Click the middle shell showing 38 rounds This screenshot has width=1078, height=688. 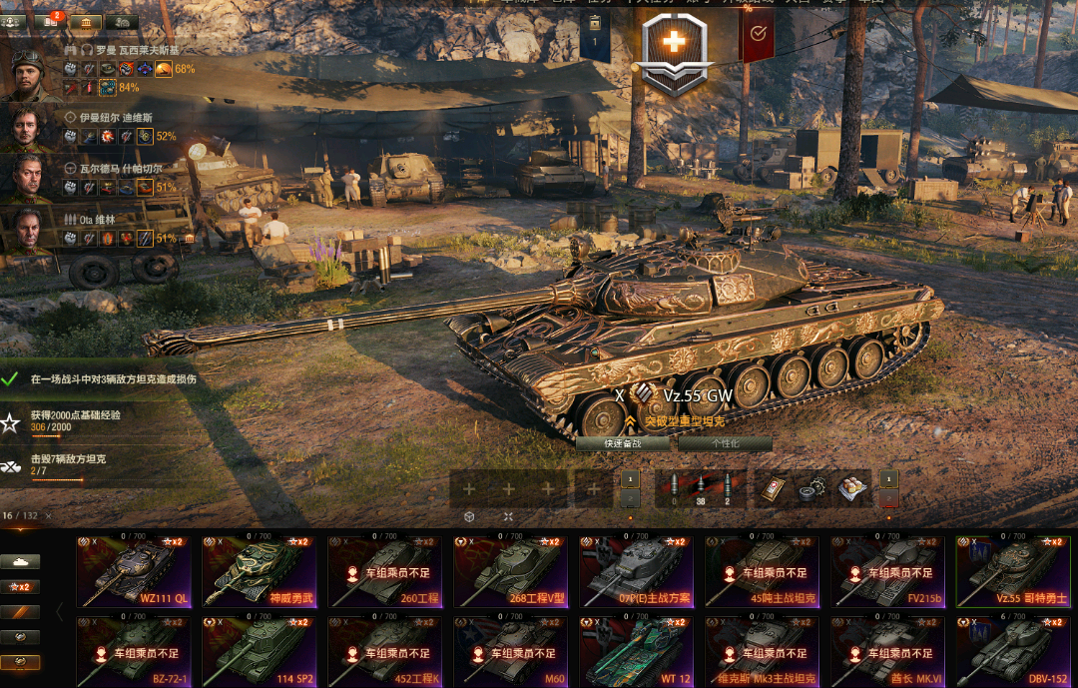pyautogui.click(x=700, y=489)
